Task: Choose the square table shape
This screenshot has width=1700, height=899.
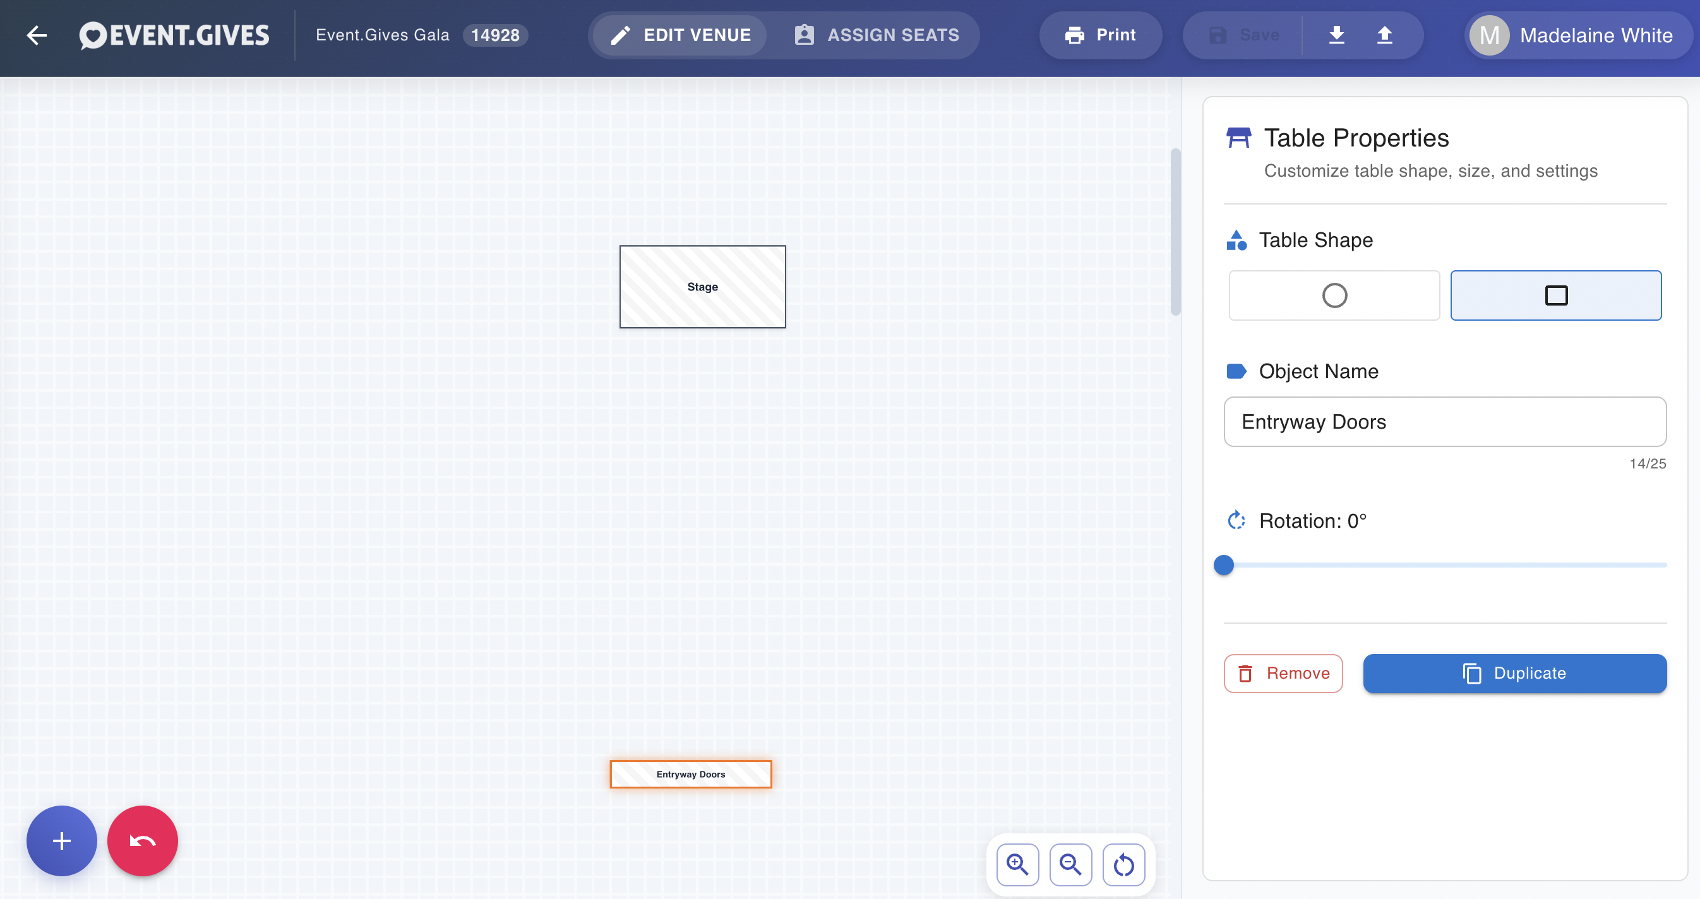Action: tap(1555, 295)
